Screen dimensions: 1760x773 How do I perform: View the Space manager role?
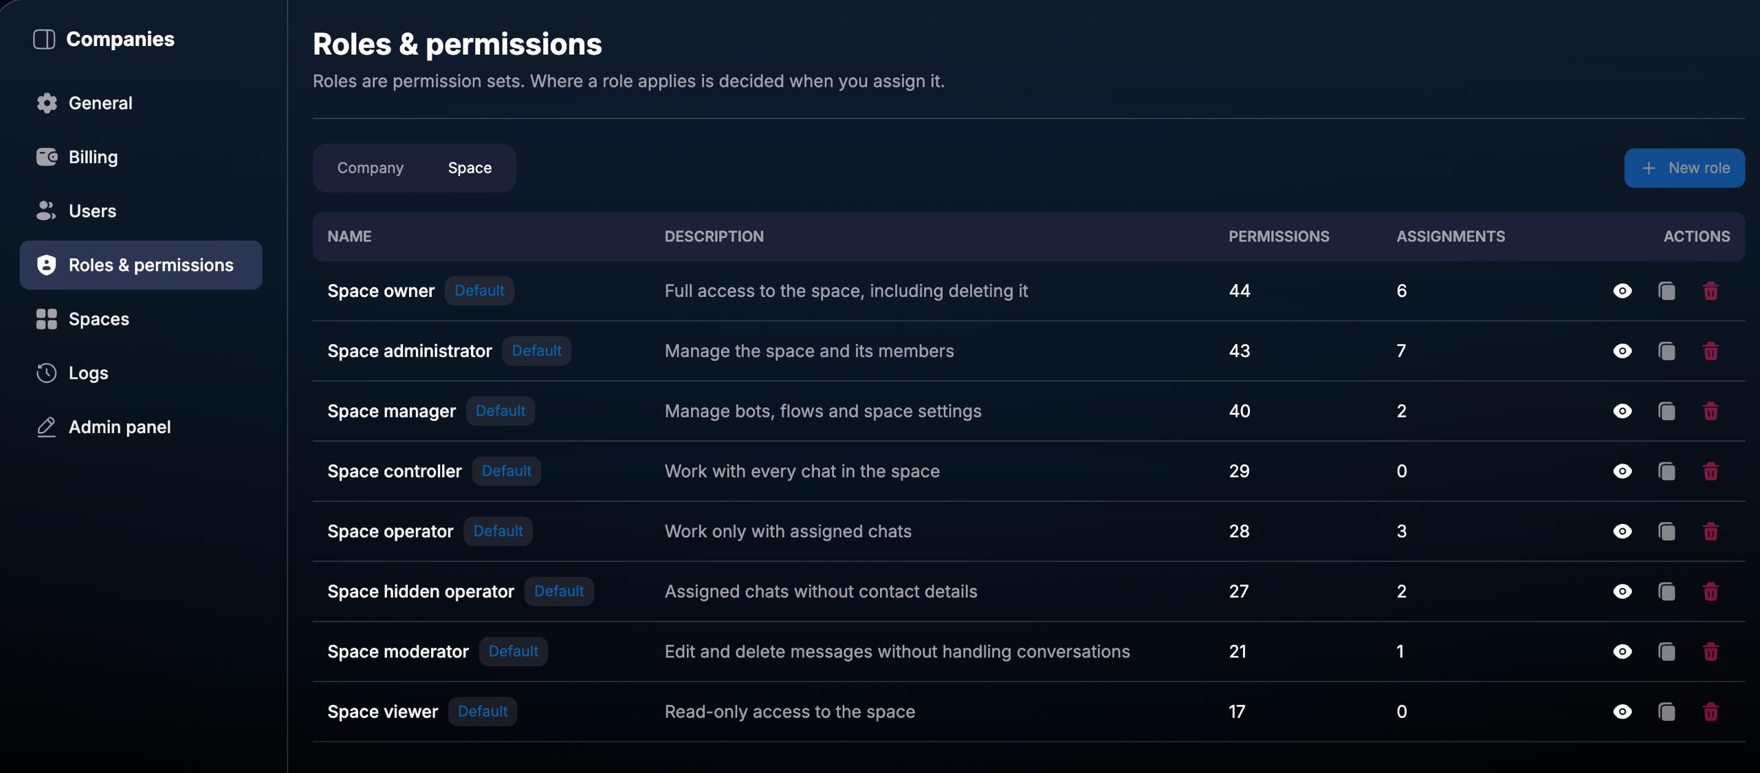click(1622, 411)
